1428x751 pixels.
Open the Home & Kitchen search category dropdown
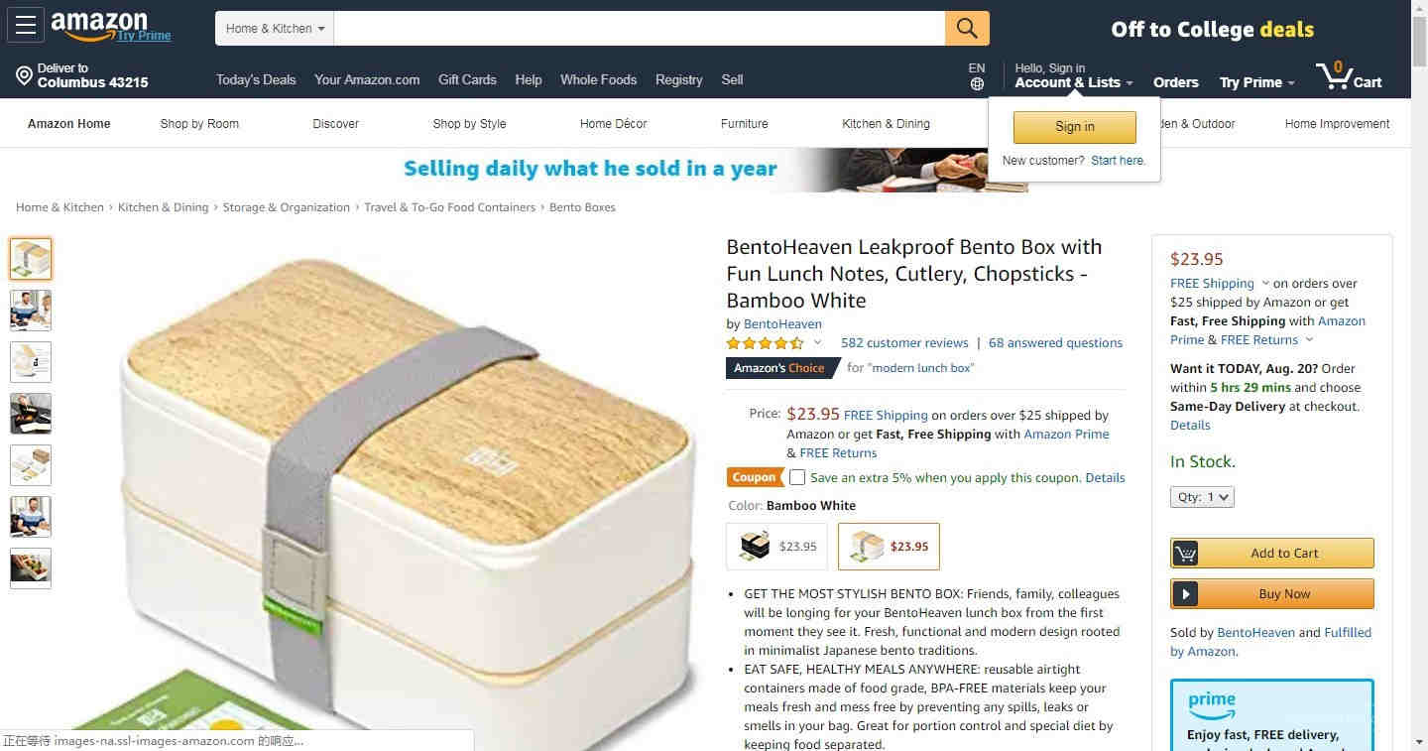(275, 28)
